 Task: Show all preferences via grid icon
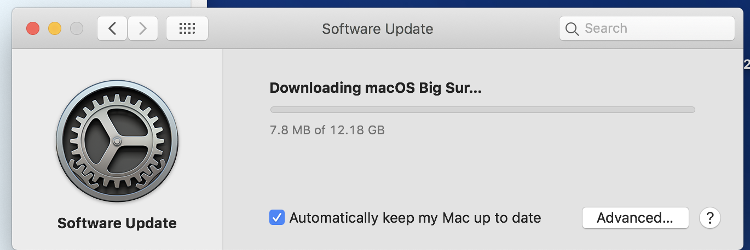[187, 28]
